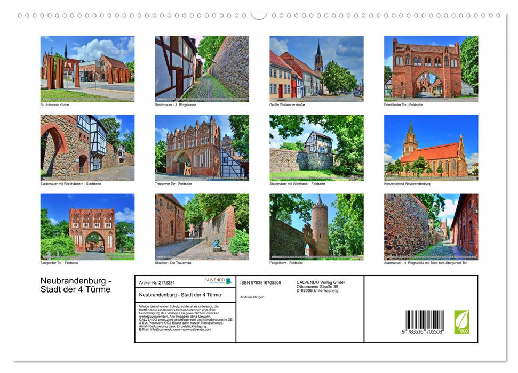
Task: Expand the ISBN 9783516705508 information section
Action: 260,282
